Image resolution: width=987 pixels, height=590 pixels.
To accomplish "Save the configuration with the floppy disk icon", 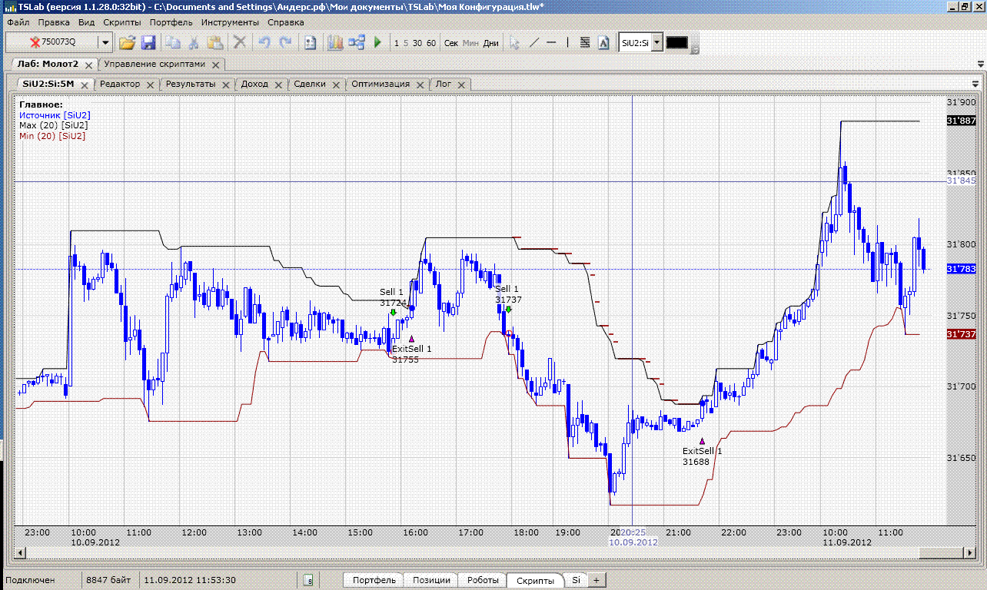I will (148, 43).
